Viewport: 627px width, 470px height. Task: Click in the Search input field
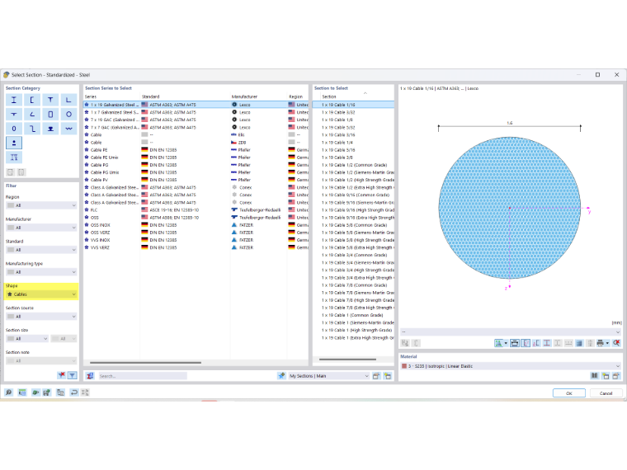[x=143, y=376]
